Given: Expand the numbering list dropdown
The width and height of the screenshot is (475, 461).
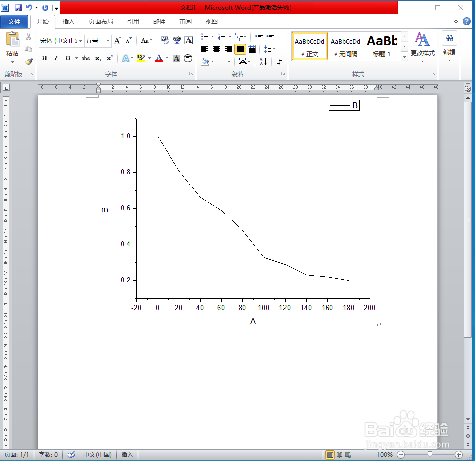Looking at the screenshot, I should click(x=230, y=37).
